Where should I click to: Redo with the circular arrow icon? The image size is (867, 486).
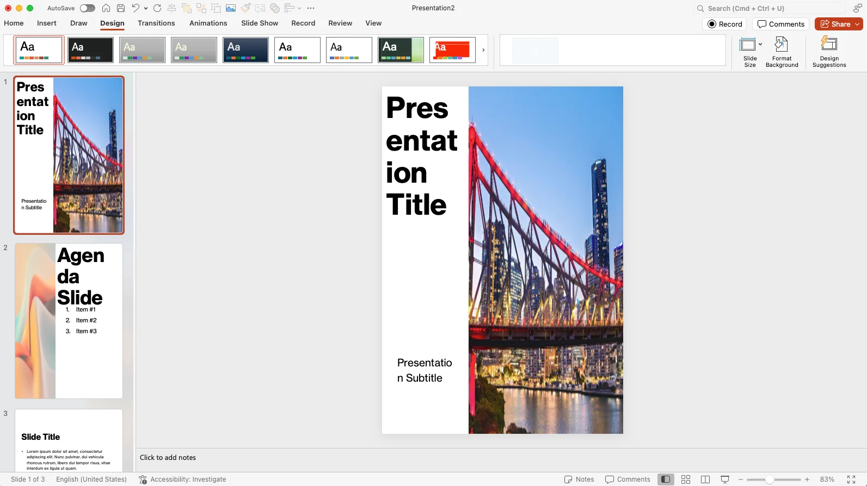click(157, 8)
